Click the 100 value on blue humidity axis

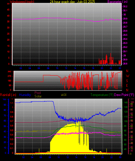[4, 100]
